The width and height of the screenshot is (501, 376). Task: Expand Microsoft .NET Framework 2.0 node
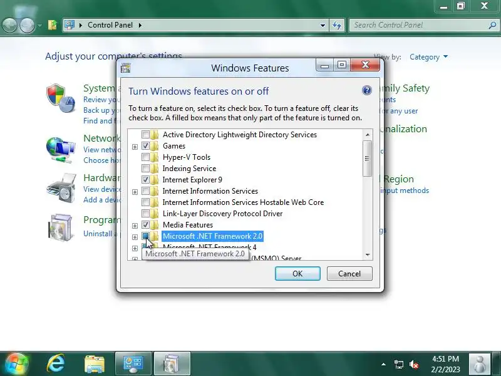[x=135, y=237]
